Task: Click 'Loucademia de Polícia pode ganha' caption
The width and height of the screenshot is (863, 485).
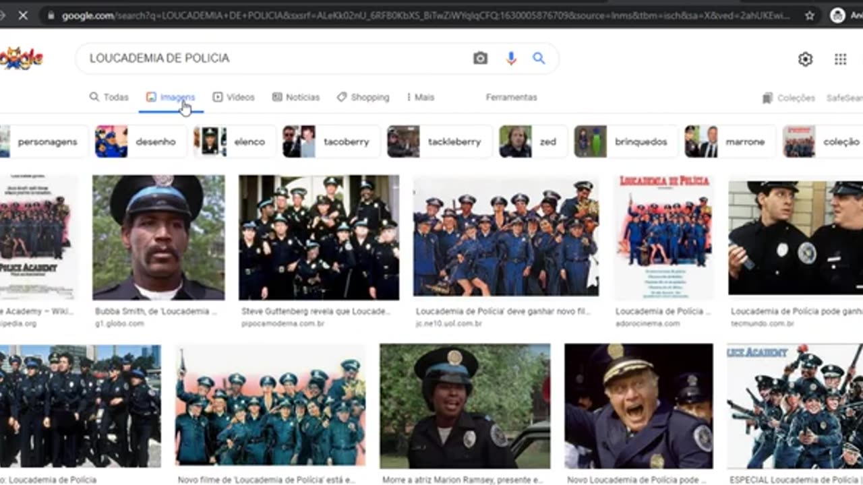Action: pos(797,312)
